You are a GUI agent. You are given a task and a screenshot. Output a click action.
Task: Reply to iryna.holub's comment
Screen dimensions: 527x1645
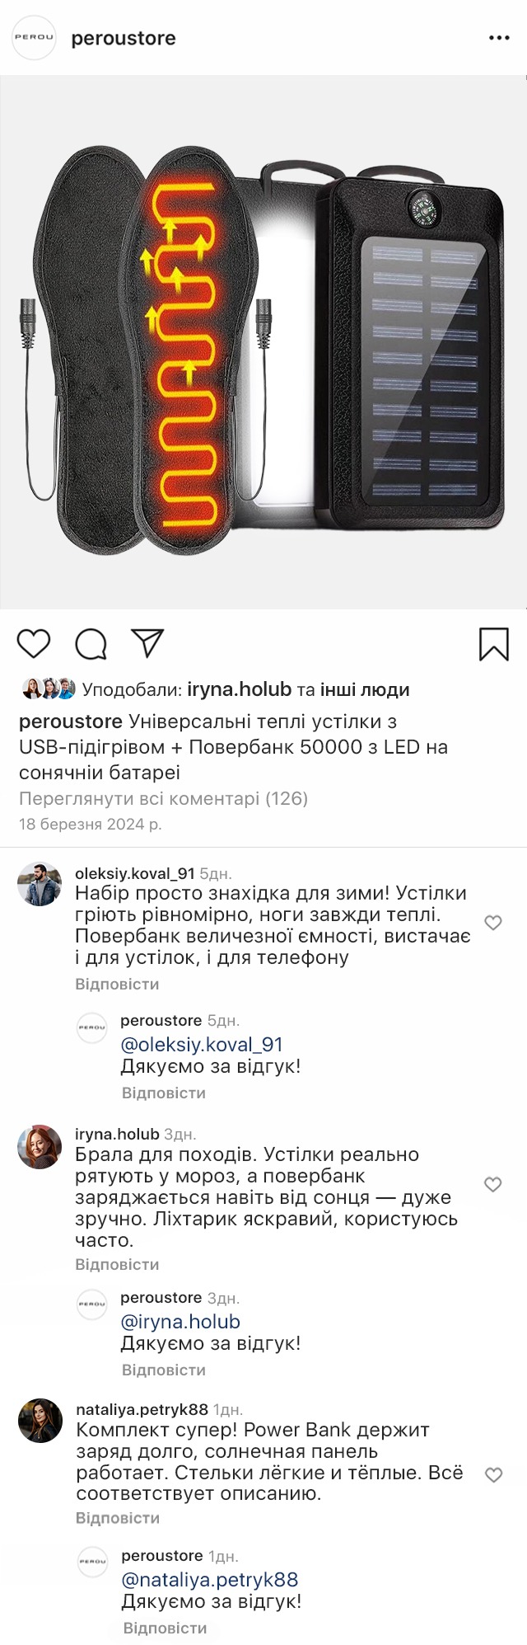pos(117,1265)
